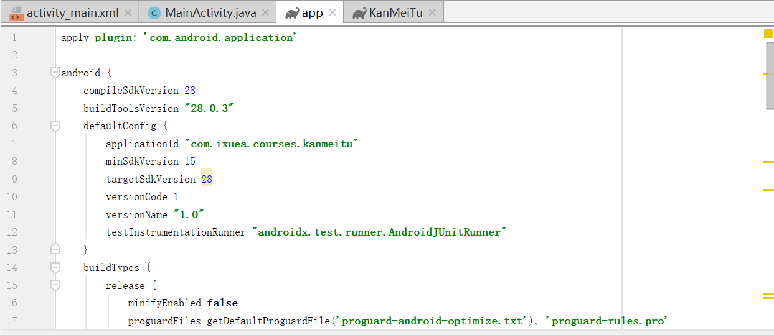Screen dimensions: 774x335
Task: Collapse the defaultConfig block fold marker
Action: (55, 126)
